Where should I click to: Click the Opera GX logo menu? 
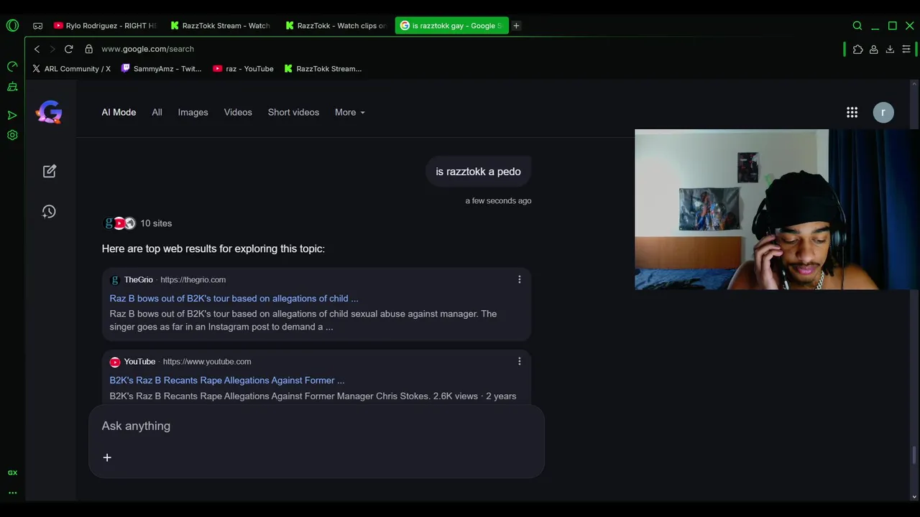[12, 26]
